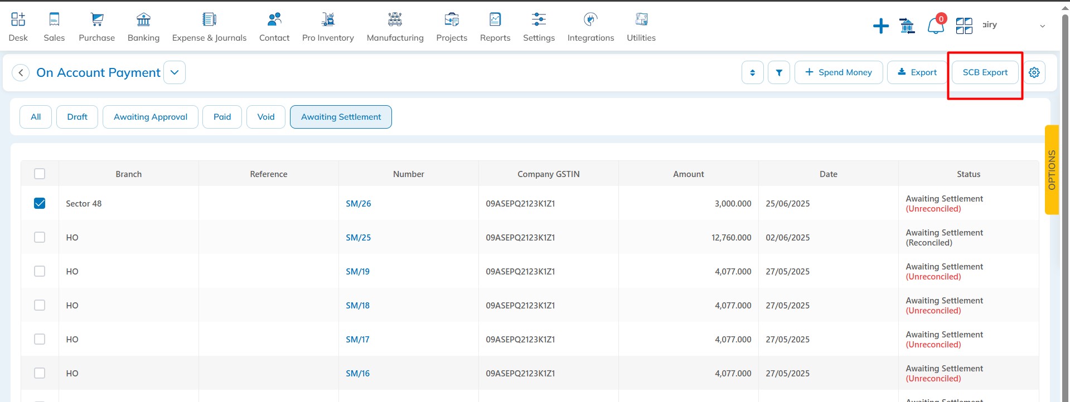
Task: Open the filter funnel button
Action: [779, 72]
